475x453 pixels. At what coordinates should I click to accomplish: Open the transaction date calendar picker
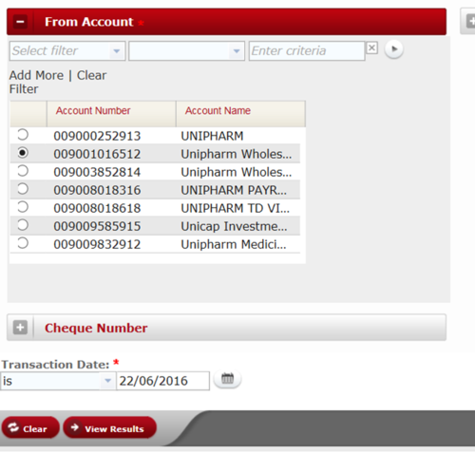pos(227,379)
